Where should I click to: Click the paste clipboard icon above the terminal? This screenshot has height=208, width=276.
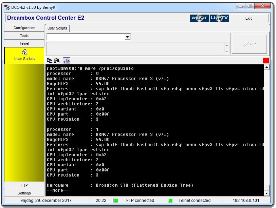(x=56, y=61)
